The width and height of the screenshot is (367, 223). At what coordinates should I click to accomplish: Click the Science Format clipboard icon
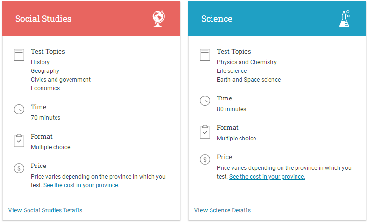[205, 132]
